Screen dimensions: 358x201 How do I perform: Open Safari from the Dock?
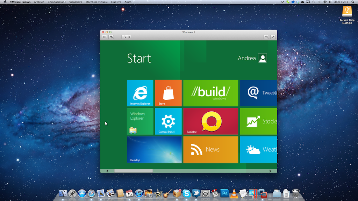[x=91, y=193]
